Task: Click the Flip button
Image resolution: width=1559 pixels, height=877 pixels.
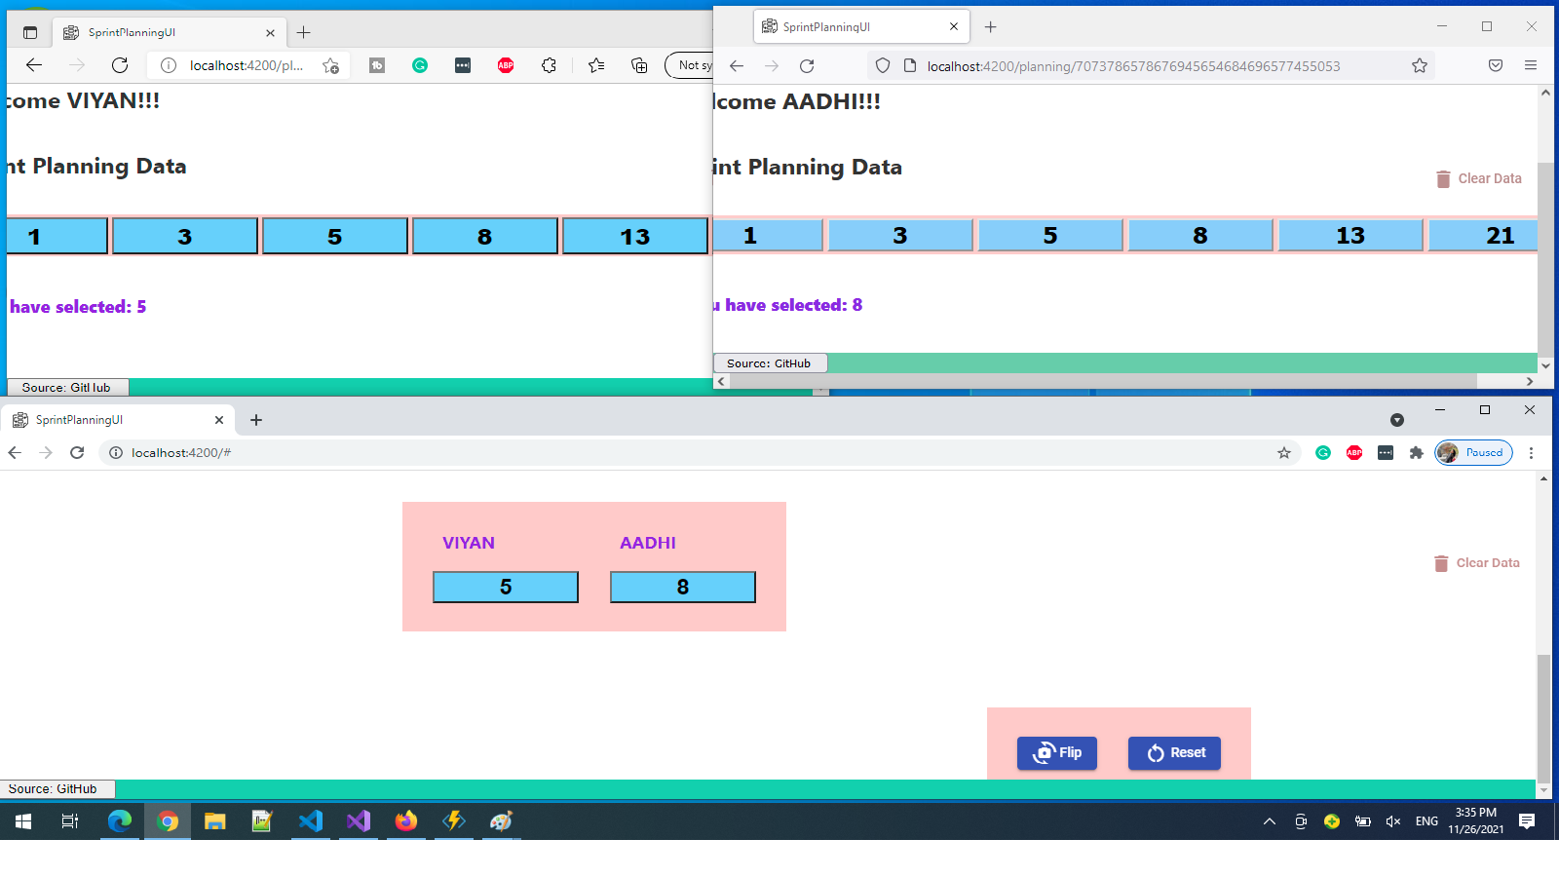Action: [x=1056, y=752]
